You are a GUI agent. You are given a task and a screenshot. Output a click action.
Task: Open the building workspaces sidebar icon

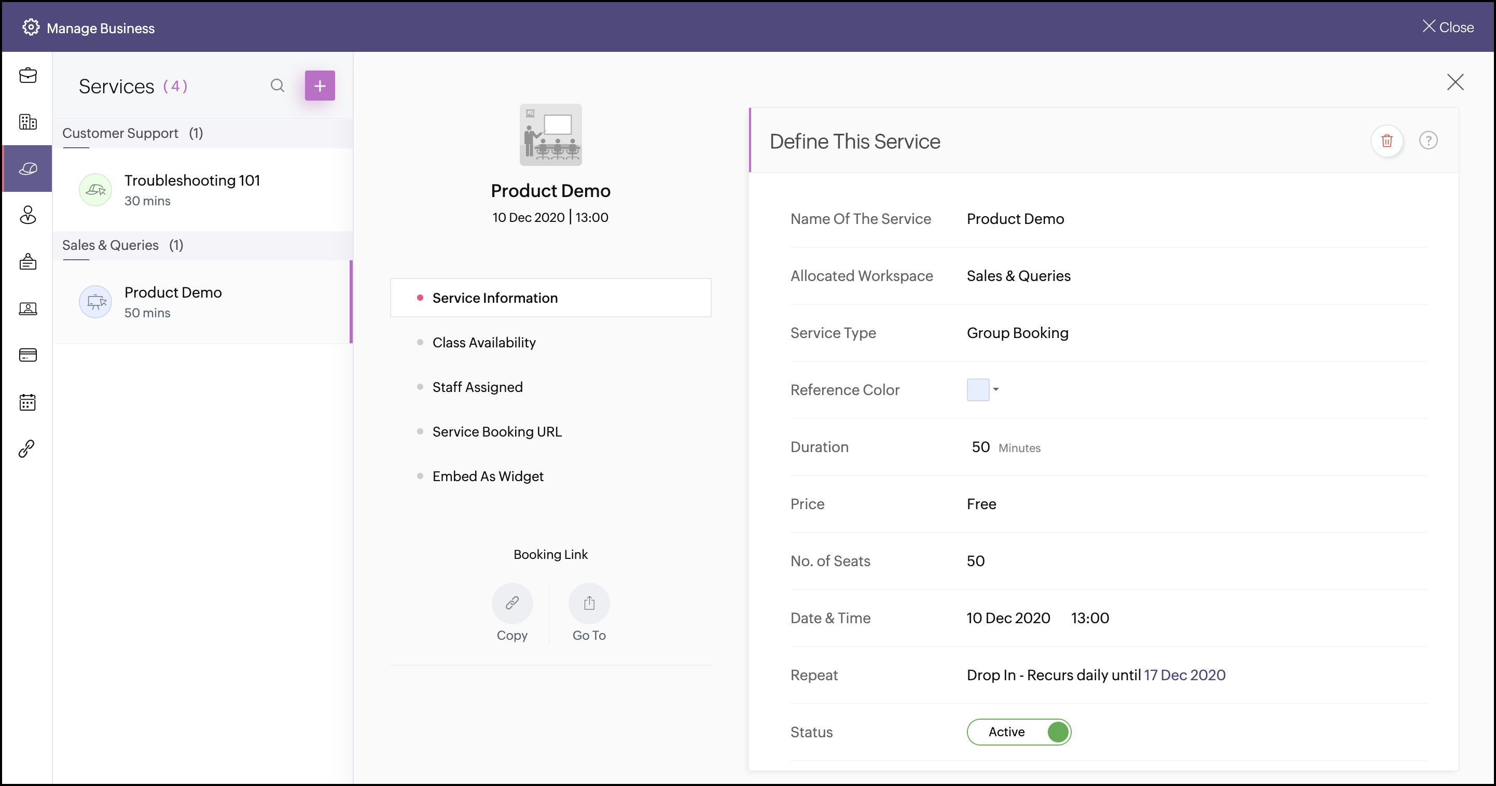pyautogui.click(x=27, y=122)
